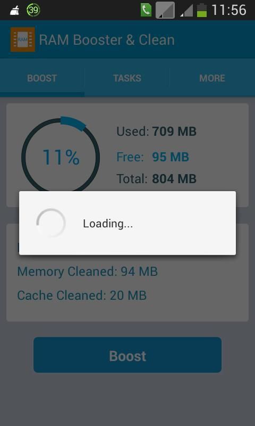This screenshot has width=255, height=426.
Task: Tap the broom cleaner status icon
Action: click(x=15, y=11)
